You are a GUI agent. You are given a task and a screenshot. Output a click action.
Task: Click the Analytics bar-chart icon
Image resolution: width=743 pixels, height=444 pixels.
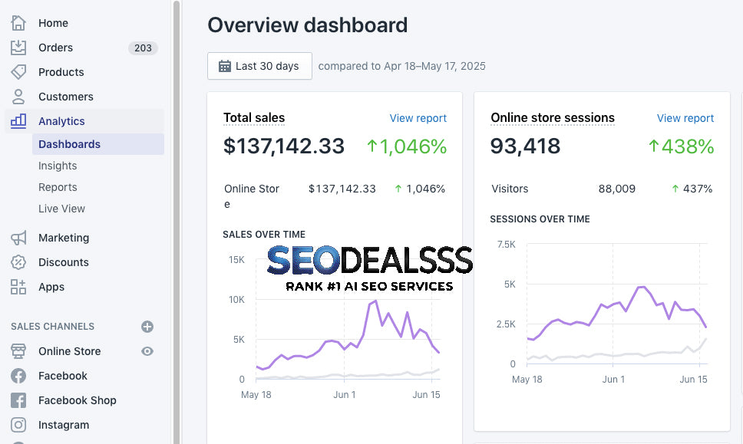18,121
